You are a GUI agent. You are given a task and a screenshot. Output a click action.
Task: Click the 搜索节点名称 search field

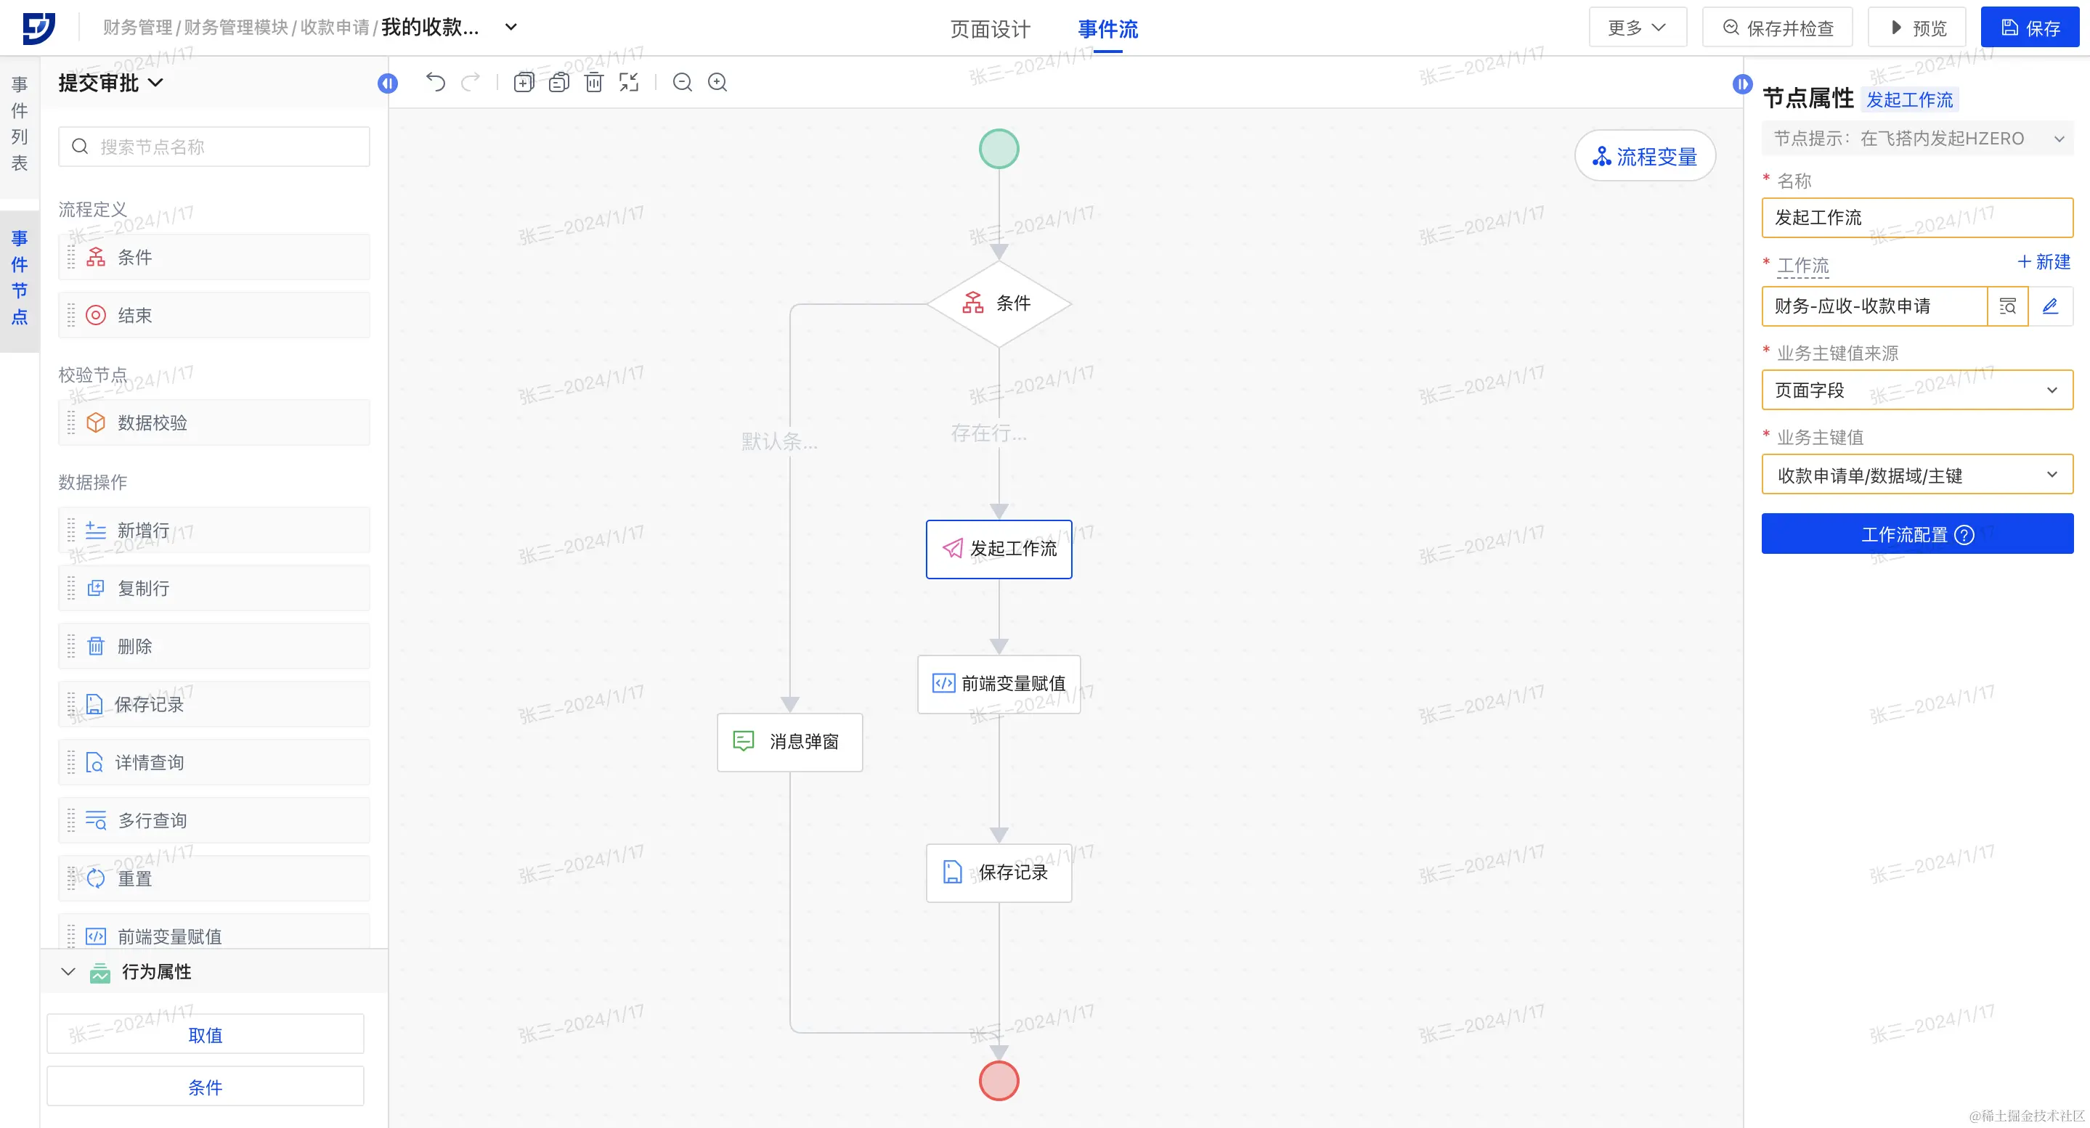214,147
